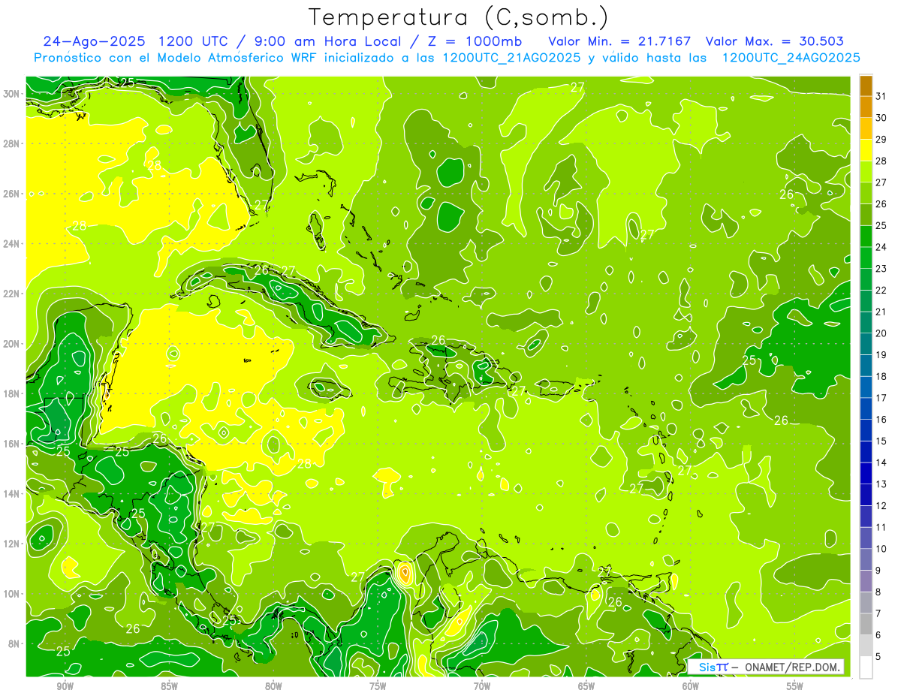Click the 80W longitude axis label
This screenshot has width=901, height=696.
click(273, 687)
